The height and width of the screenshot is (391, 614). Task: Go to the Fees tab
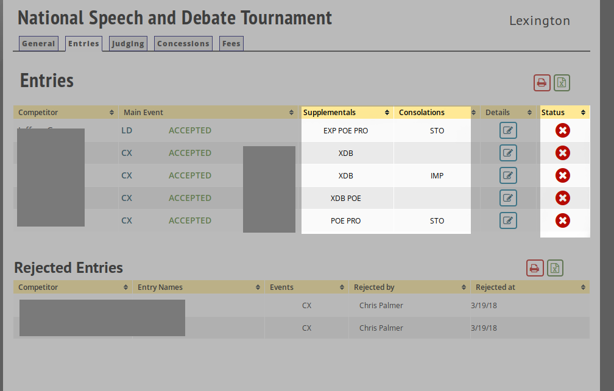pyautogui.click(x=231, y=44)
